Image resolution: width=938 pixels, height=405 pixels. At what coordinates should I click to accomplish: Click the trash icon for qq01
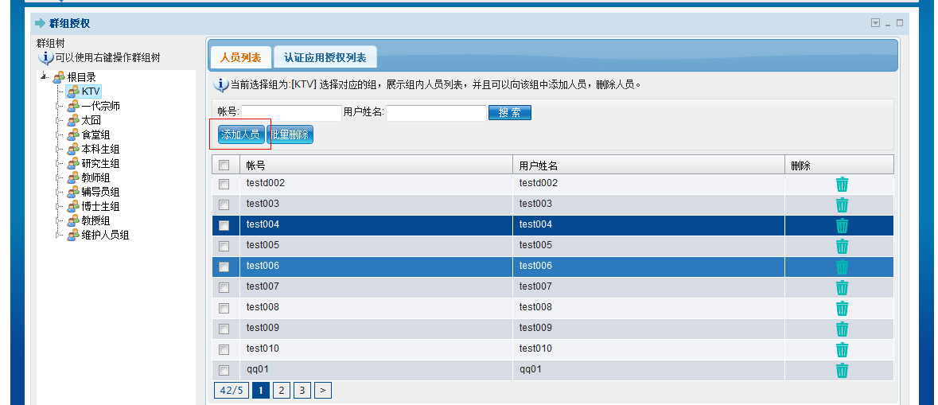842,371
